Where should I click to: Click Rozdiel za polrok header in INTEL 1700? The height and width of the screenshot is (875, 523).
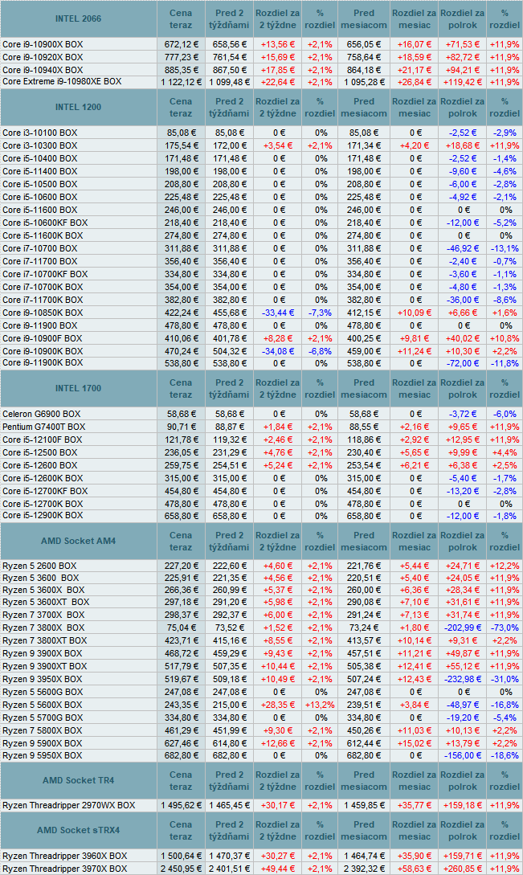click(463, 388)
